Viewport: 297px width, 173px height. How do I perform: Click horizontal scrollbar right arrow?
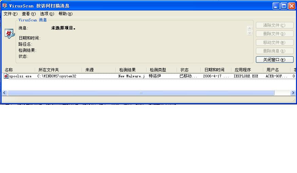(x=293, y=93)
